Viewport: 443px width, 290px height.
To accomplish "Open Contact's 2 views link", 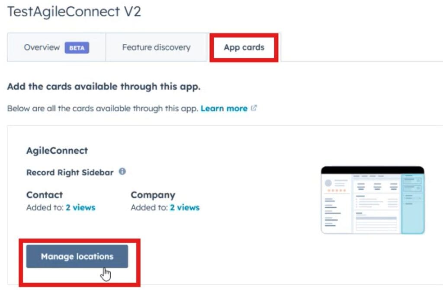I will click(x=80, y=207).
